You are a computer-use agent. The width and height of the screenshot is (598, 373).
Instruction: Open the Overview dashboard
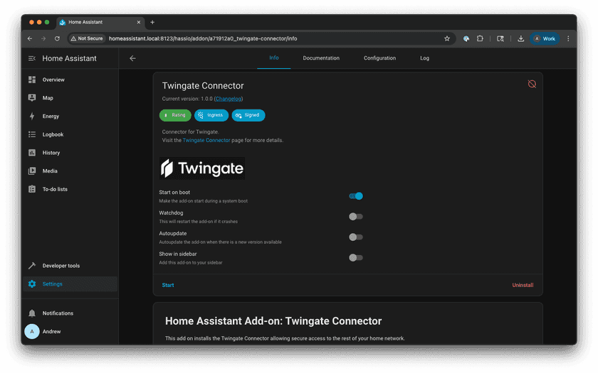[x=53, y=80]
